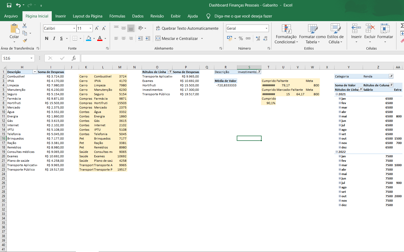Switch to Dados tab
404x252 pixels.
pos(138,16)
